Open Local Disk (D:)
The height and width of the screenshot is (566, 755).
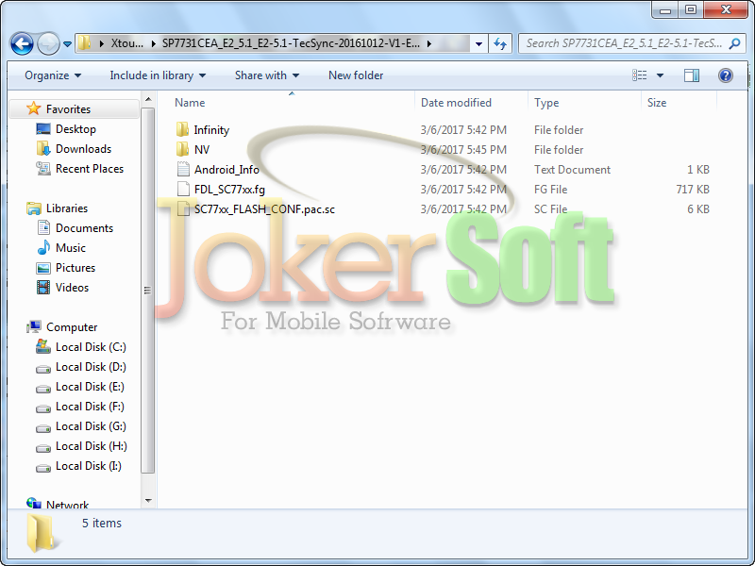(91, 367)
